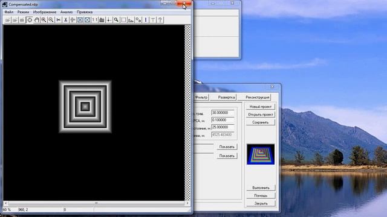
Task: Click the dark magnifier search icon
Action: [116, 20]
